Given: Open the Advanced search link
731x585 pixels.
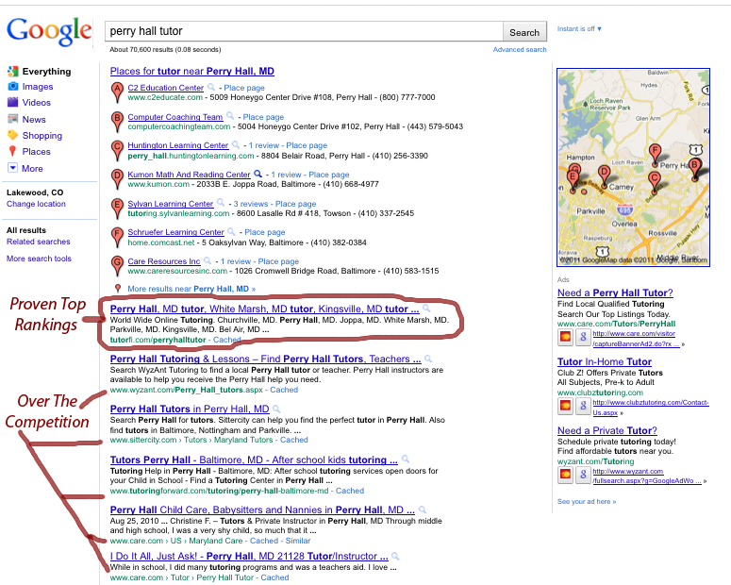Looking at the screenshot, I should click(519, 49).
